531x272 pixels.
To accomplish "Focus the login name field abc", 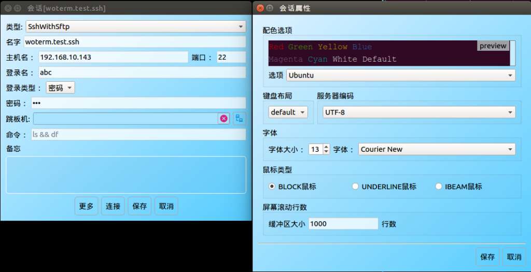I will click(x=142, y=72).
